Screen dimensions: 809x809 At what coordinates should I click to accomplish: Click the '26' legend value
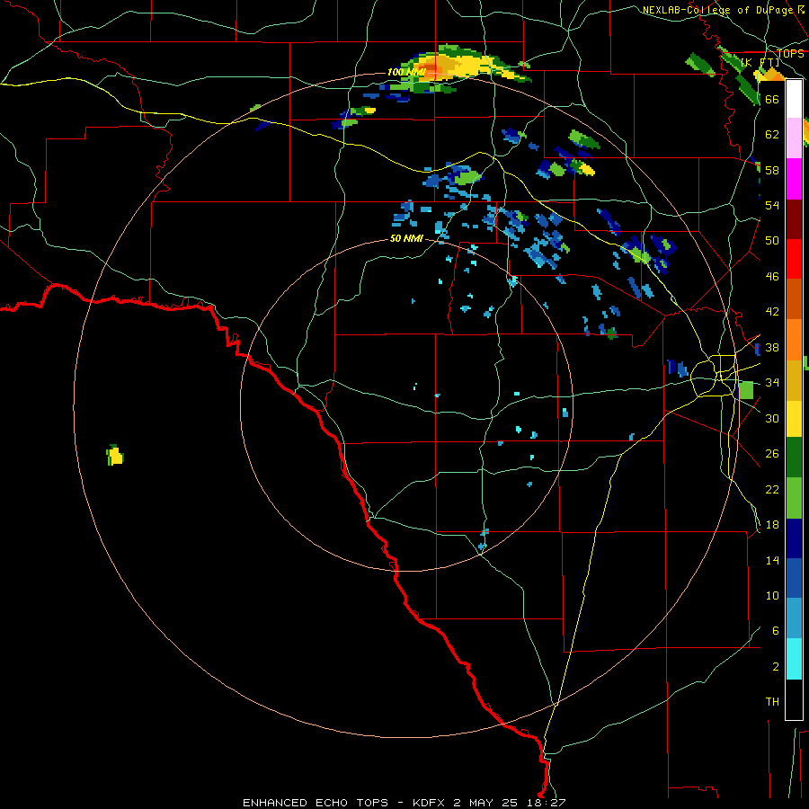(772, 454)
